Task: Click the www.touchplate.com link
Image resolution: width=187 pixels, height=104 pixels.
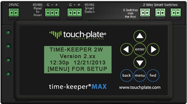Action: pyautogui.click(x=140, y=87)
